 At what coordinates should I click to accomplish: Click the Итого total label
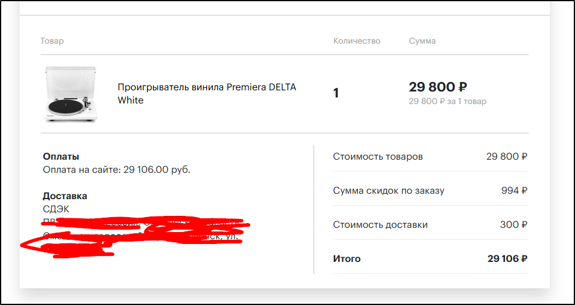coord(346,259)
